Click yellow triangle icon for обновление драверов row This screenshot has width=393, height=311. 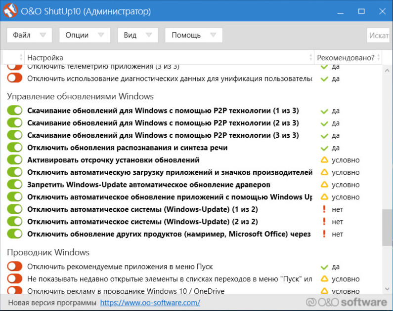click(324, 185)
